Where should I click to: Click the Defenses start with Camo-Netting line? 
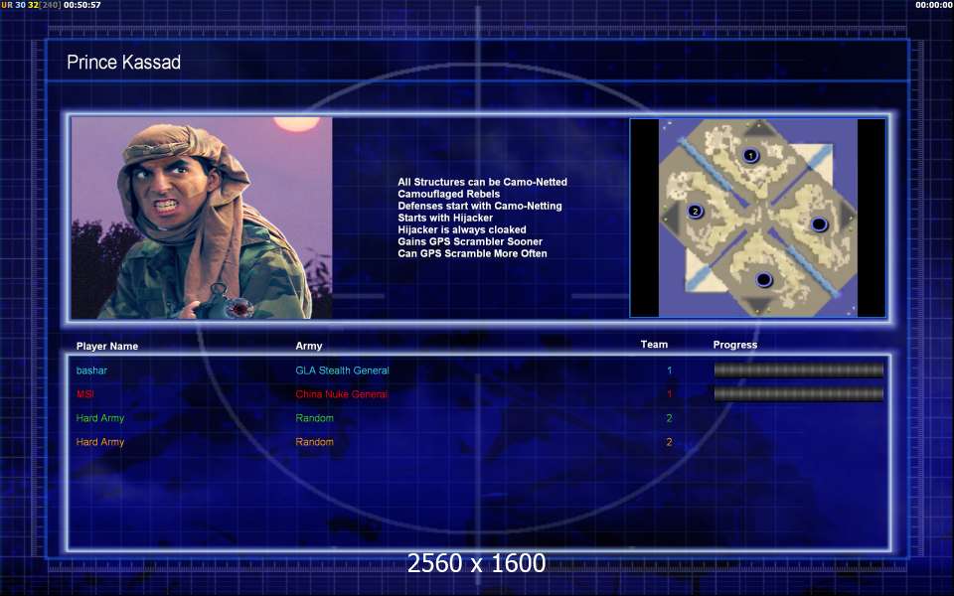(480, 207)
